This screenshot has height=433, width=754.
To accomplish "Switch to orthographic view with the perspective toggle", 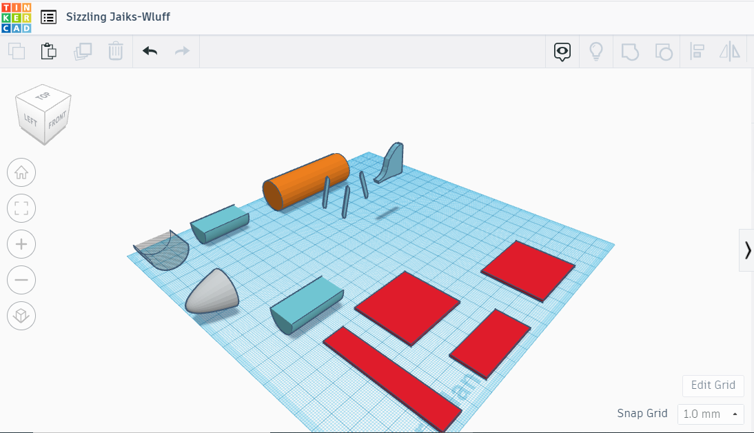I will coord(21,316).
